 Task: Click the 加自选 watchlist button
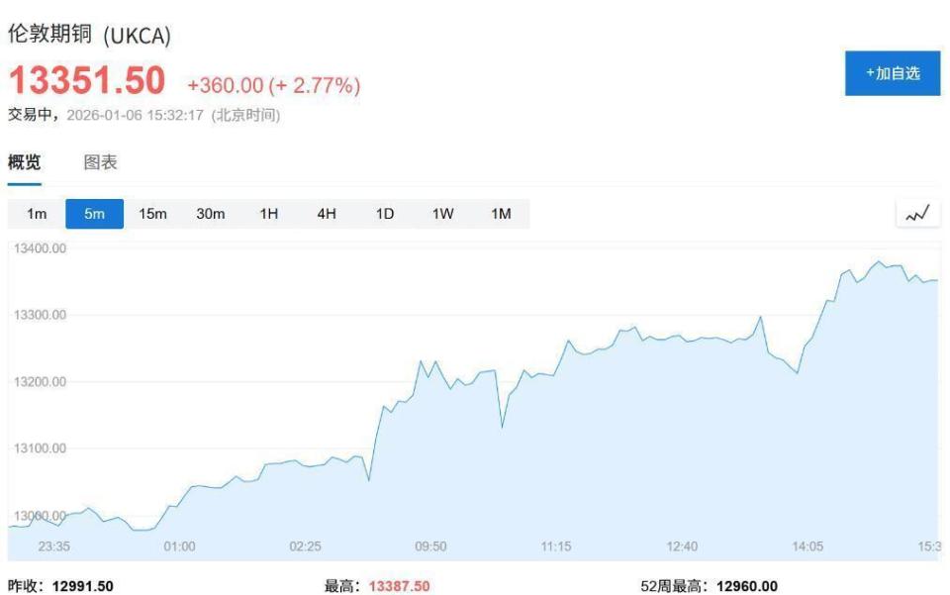coord(892,72)
